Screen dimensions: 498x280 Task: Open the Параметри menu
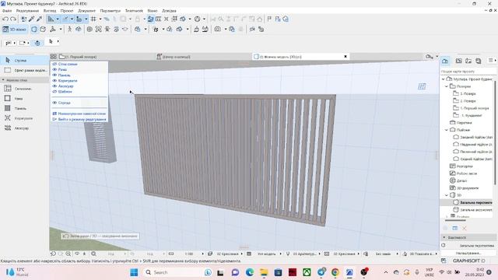point(110,11)
